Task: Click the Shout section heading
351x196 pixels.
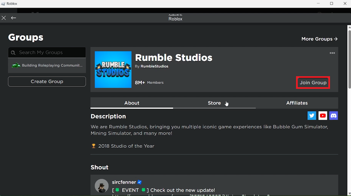Action: point(99,167)
